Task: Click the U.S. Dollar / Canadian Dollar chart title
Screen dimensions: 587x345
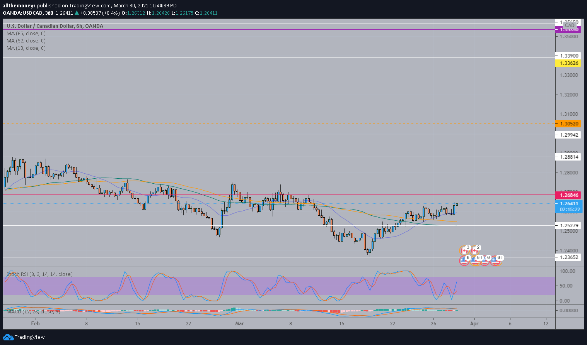Action: pos(55,26)
